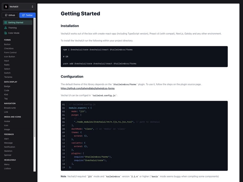View the Image component page
Image resolution: width=243 pixels, height=182 pixels.
pyautogui.click(x=7, y=130)
